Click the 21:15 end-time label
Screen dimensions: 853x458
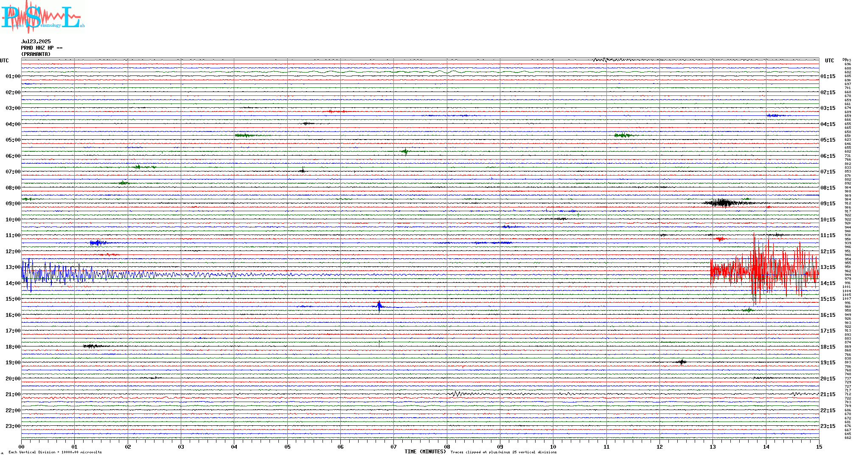point(828,394)
